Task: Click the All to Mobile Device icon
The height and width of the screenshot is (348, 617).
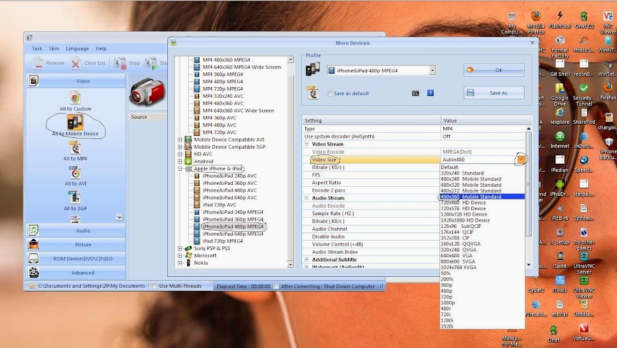Action: coord(75,122)
